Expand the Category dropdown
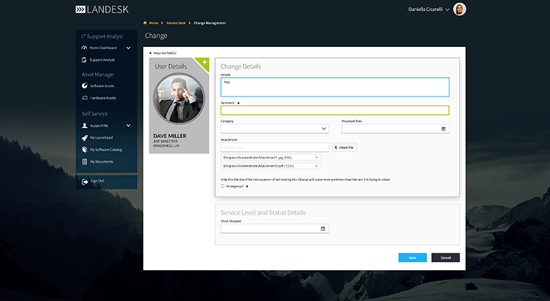 323,129
